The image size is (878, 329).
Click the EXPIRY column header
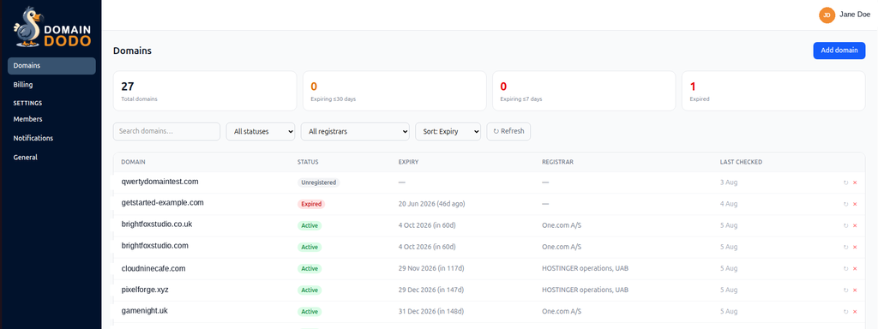click(408, 162)
